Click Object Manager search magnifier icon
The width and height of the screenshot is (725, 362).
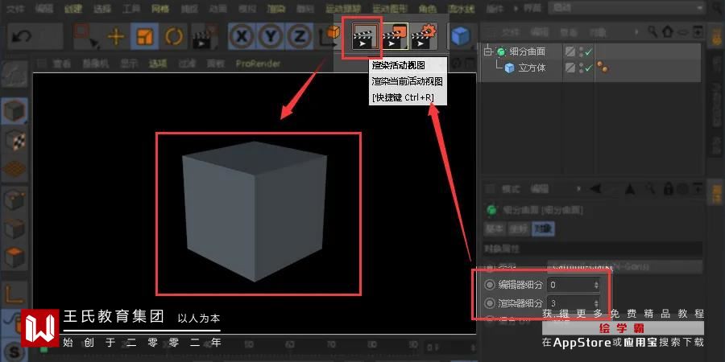tap(652, 32)
